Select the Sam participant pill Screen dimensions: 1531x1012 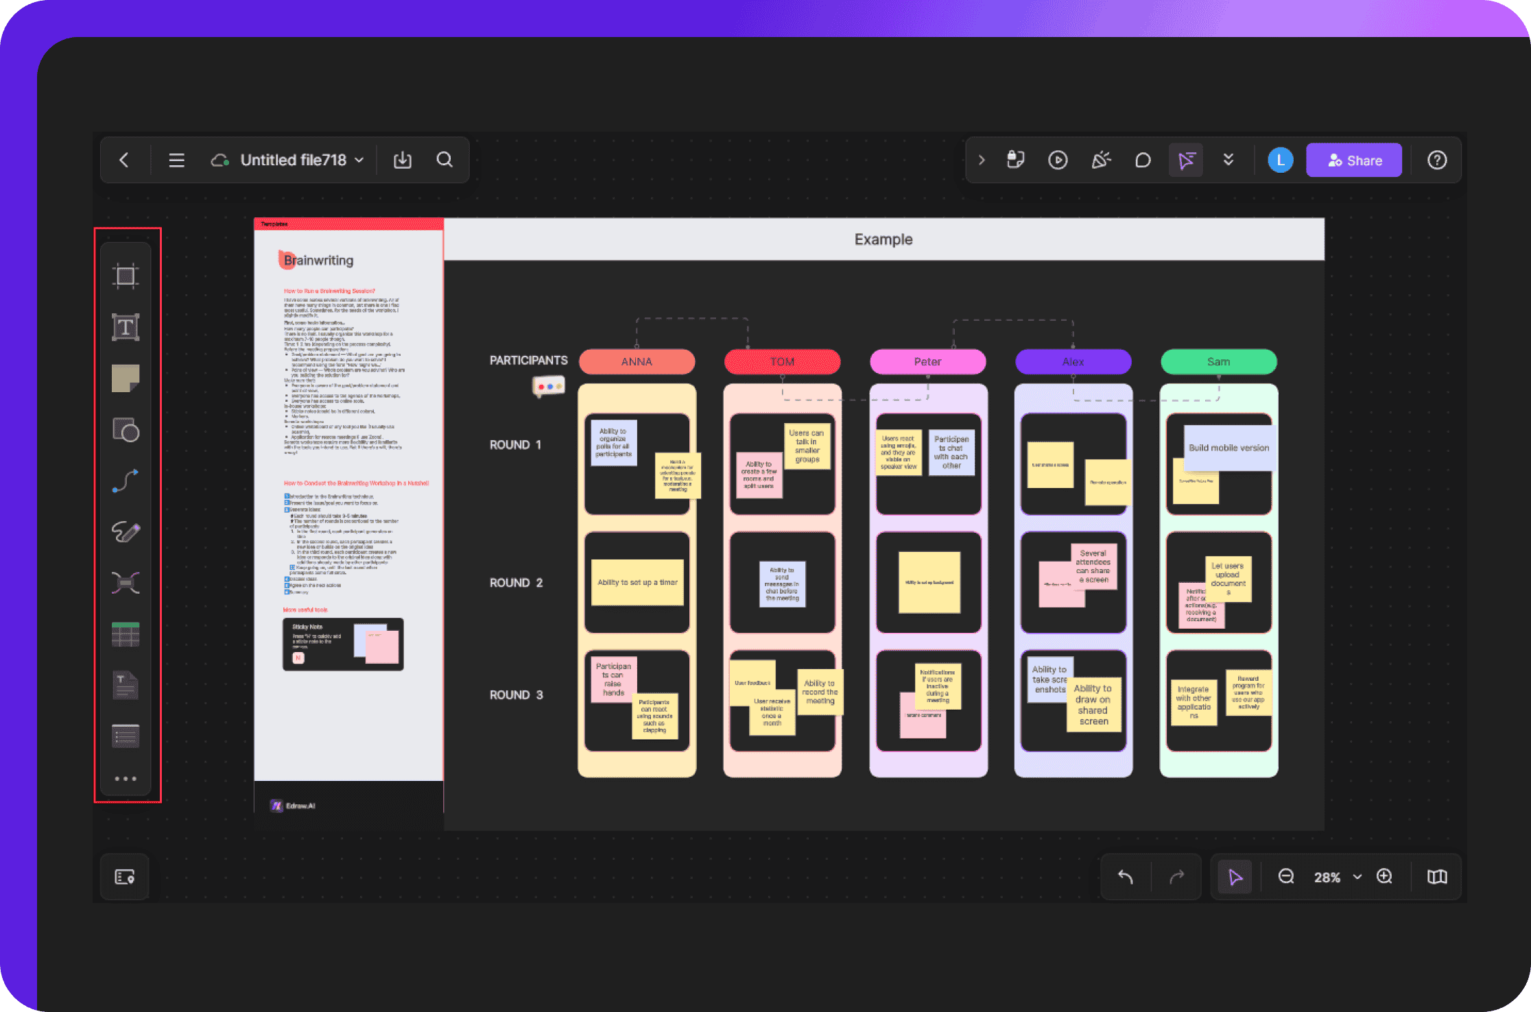tap(1218, 361)
